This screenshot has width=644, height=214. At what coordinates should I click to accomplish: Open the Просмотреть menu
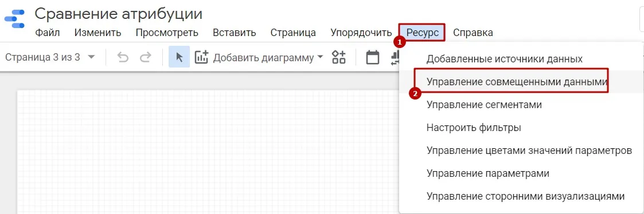[x=167, y=33]
